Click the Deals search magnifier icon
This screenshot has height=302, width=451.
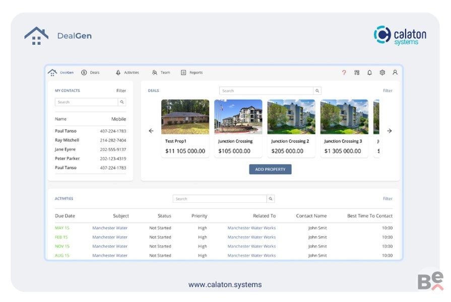click(317, 91)
